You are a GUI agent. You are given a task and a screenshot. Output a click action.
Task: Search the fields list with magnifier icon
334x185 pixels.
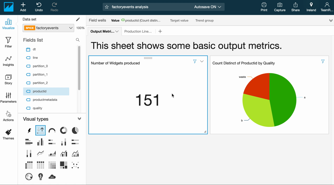pos(77,40)
